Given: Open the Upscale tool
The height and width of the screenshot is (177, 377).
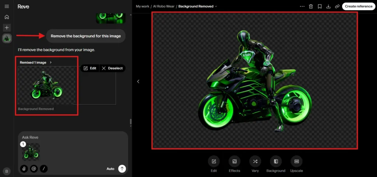Looking at the screenshot, I should 296,162.
